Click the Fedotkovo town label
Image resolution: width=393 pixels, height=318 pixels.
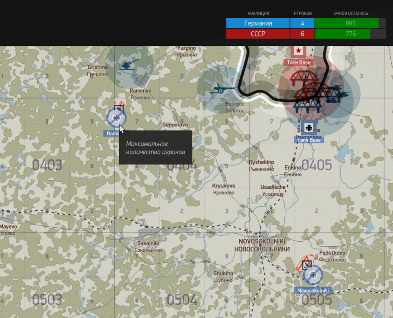[332, 256]
